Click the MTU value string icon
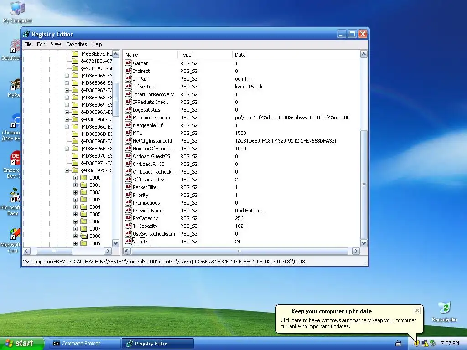 [x=128, y=133]
